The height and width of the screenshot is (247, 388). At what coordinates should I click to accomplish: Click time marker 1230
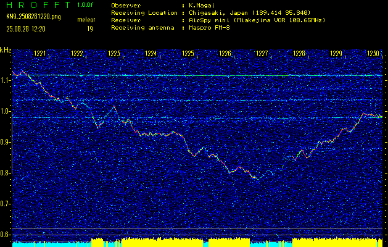tap(373, 54)
